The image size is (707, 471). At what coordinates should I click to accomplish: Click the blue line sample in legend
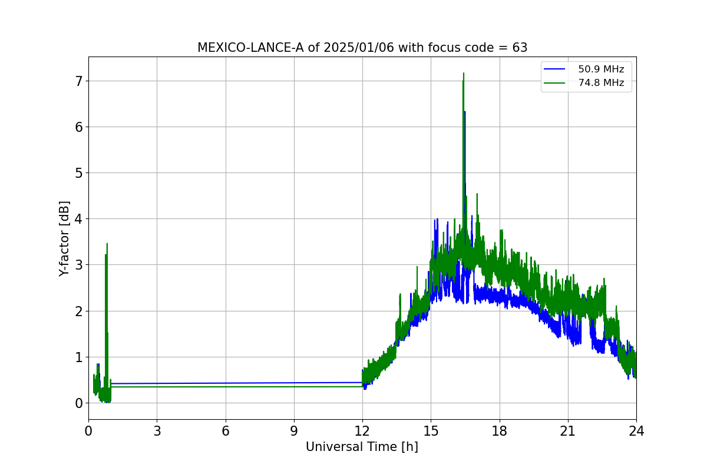pos(554,69)
